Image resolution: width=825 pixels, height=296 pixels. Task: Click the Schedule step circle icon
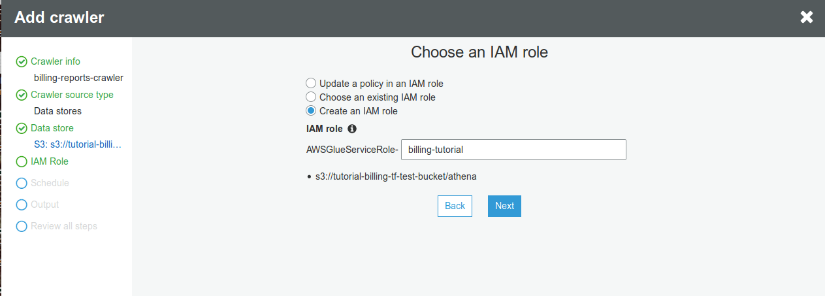click(22, 184)
